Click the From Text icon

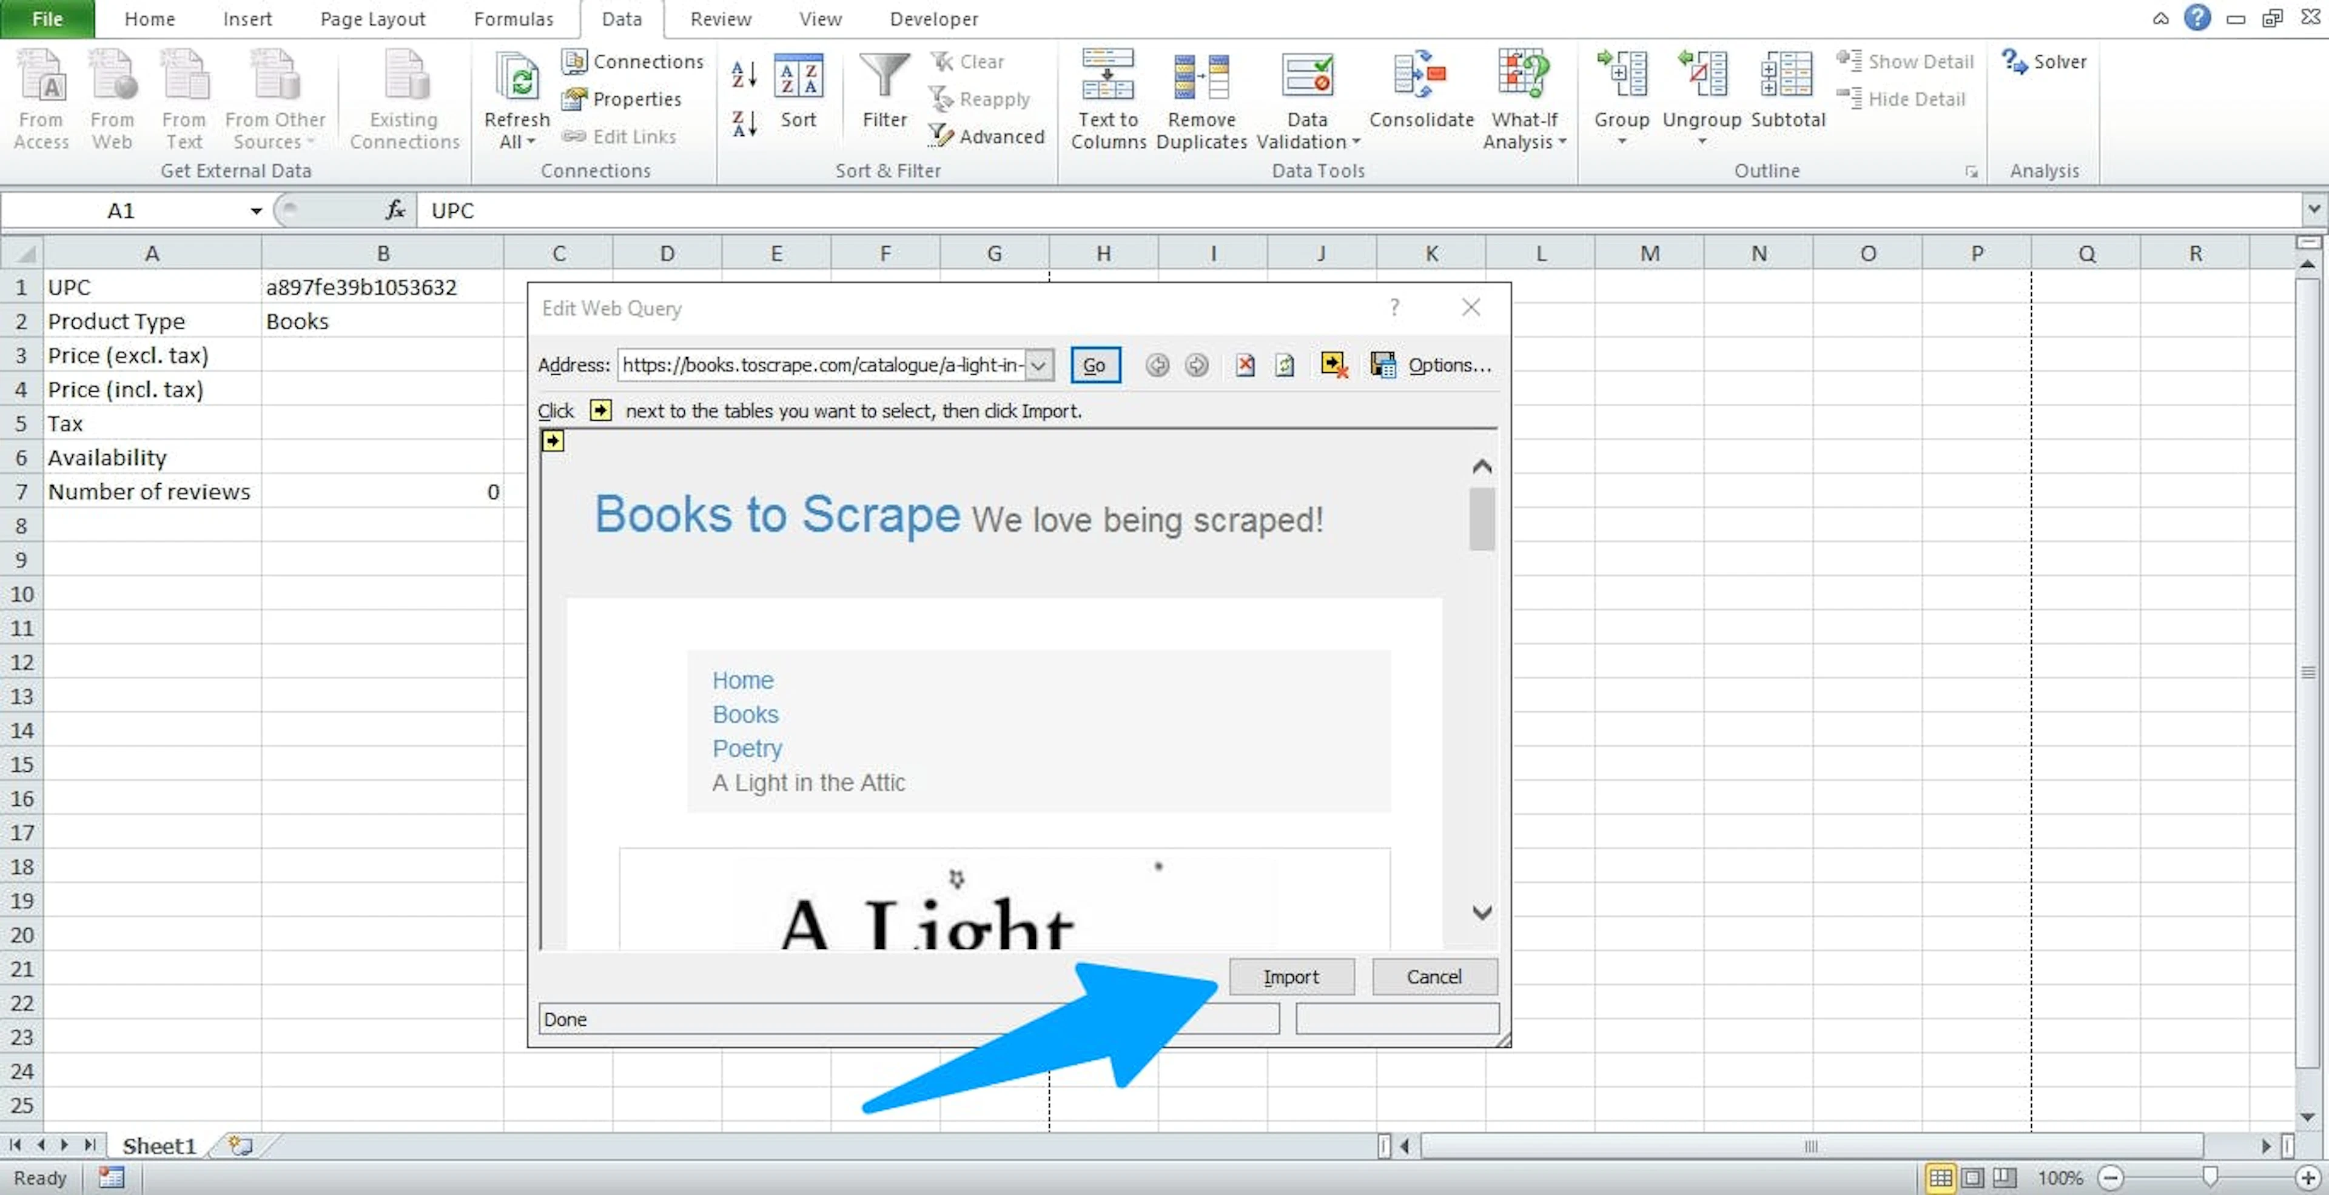[184, 99]
